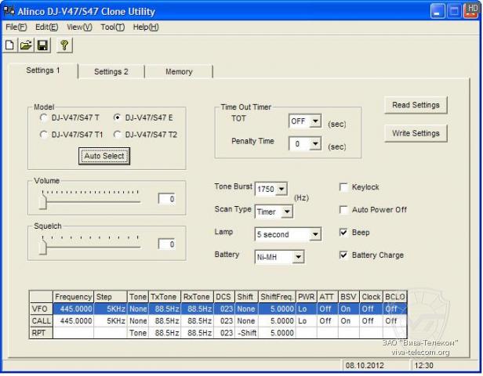Click the Open folder toolbar icon

click(26, 45)
